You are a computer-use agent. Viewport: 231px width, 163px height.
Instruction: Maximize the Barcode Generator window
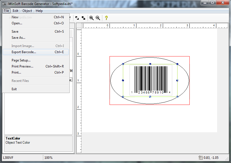[212, 3]
